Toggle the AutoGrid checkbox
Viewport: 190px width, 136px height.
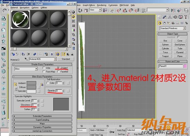[178, 37]
